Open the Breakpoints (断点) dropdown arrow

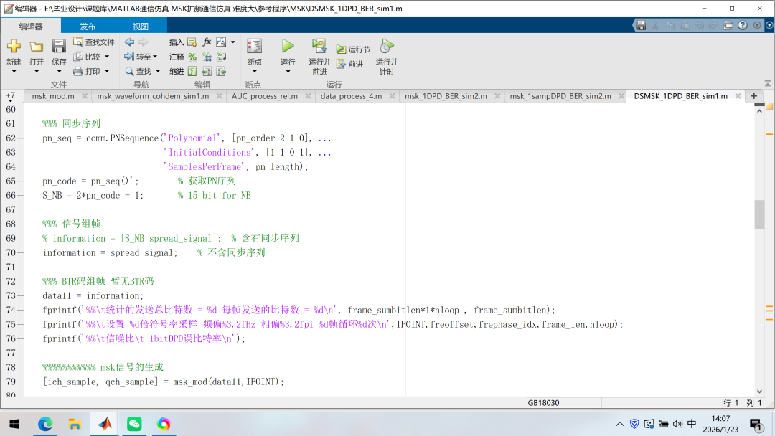tap(254, 72)
